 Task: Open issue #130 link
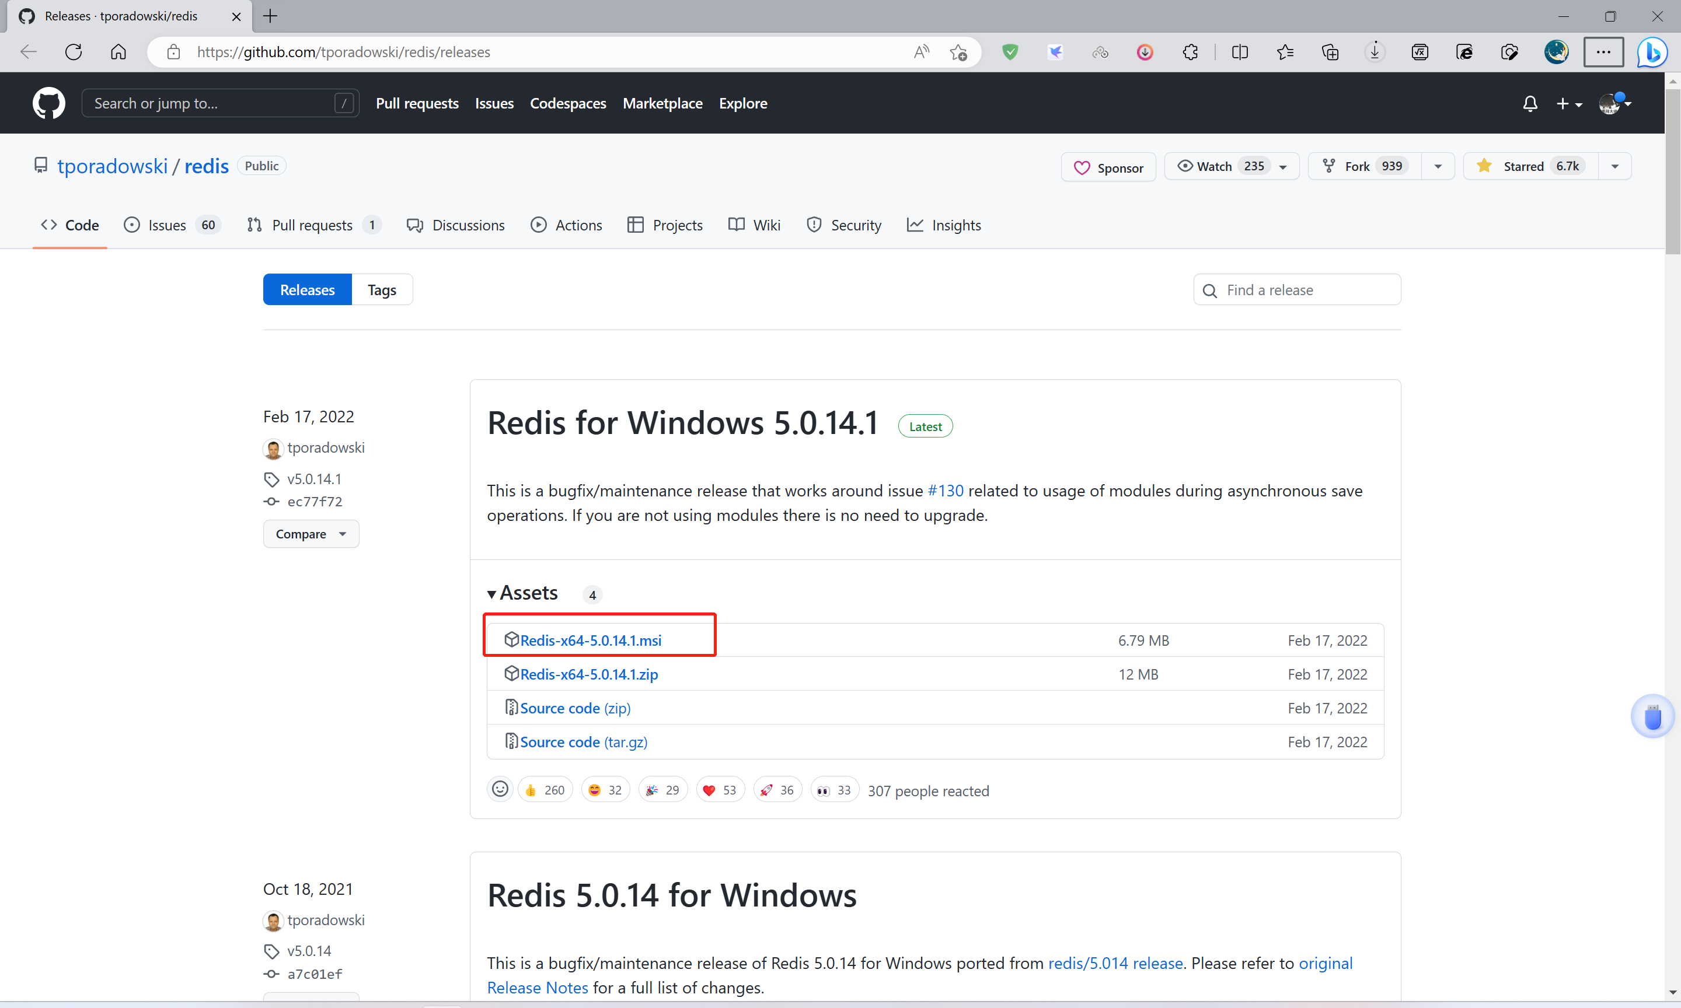[x=945, y=491]
